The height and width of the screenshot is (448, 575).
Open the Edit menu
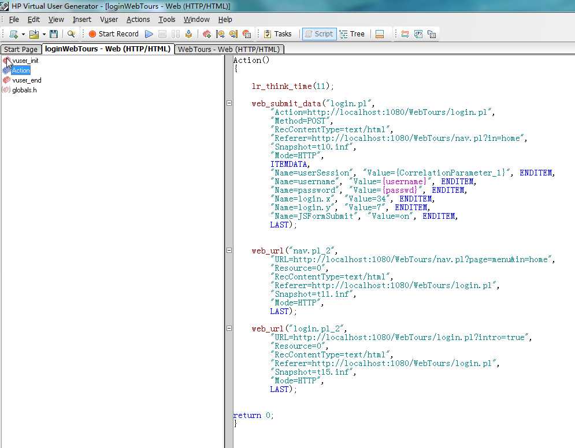click(x=34, y=20)
